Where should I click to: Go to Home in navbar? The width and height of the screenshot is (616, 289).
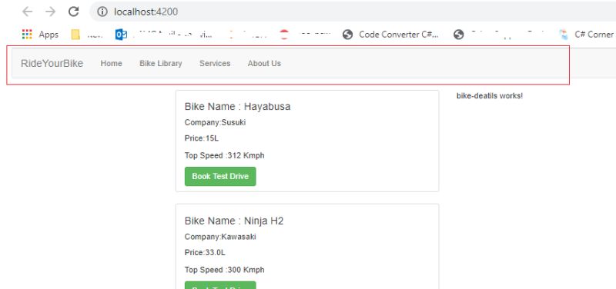pyautogui.click(x=111, y=63)
